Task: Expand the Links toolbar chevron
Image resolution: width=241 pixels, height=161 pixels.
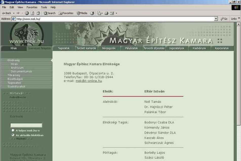Action: (239, 18)
